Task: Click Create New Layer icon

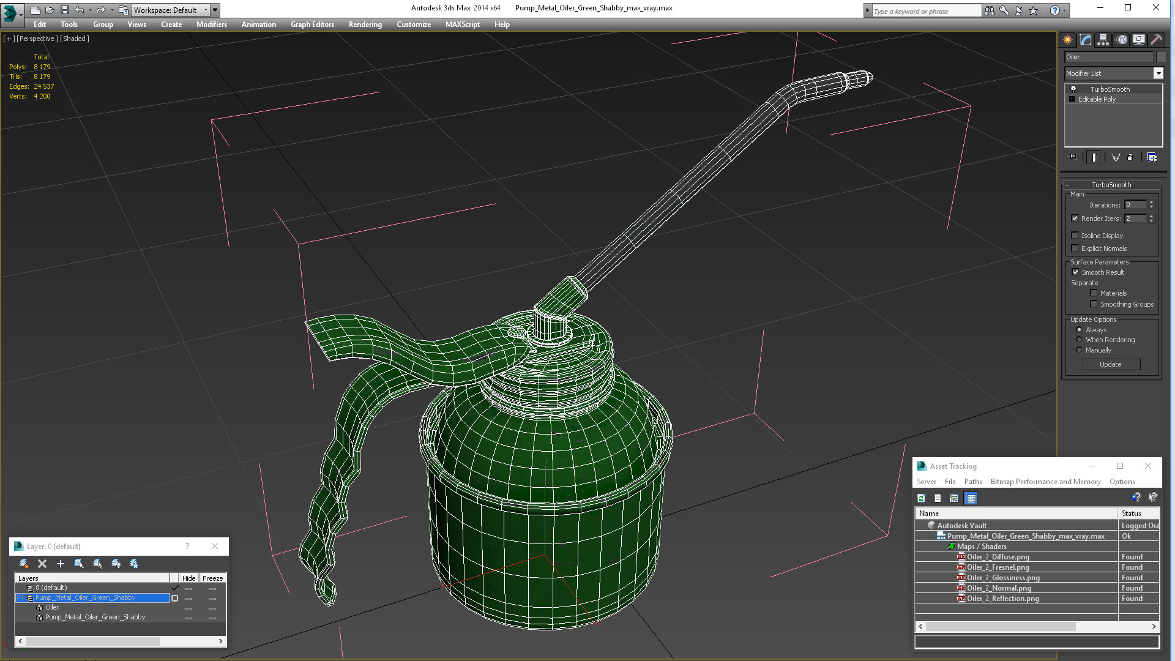Action: pyautogui.click(x=24, y=564)
